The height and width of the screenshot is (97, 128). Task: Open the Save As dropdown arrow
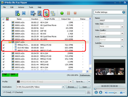coord(89,82)
